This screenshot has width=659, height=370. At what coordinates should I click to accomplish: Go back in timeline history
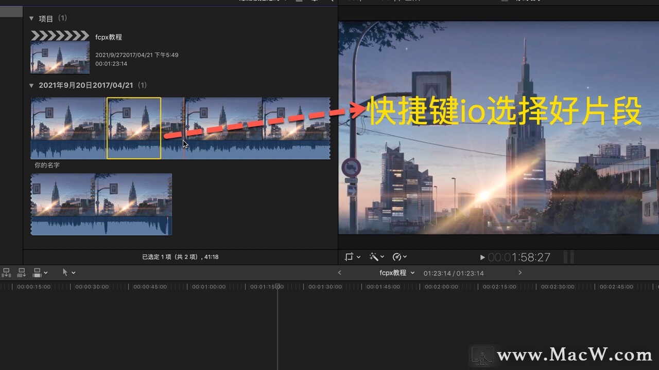[339, 272]
